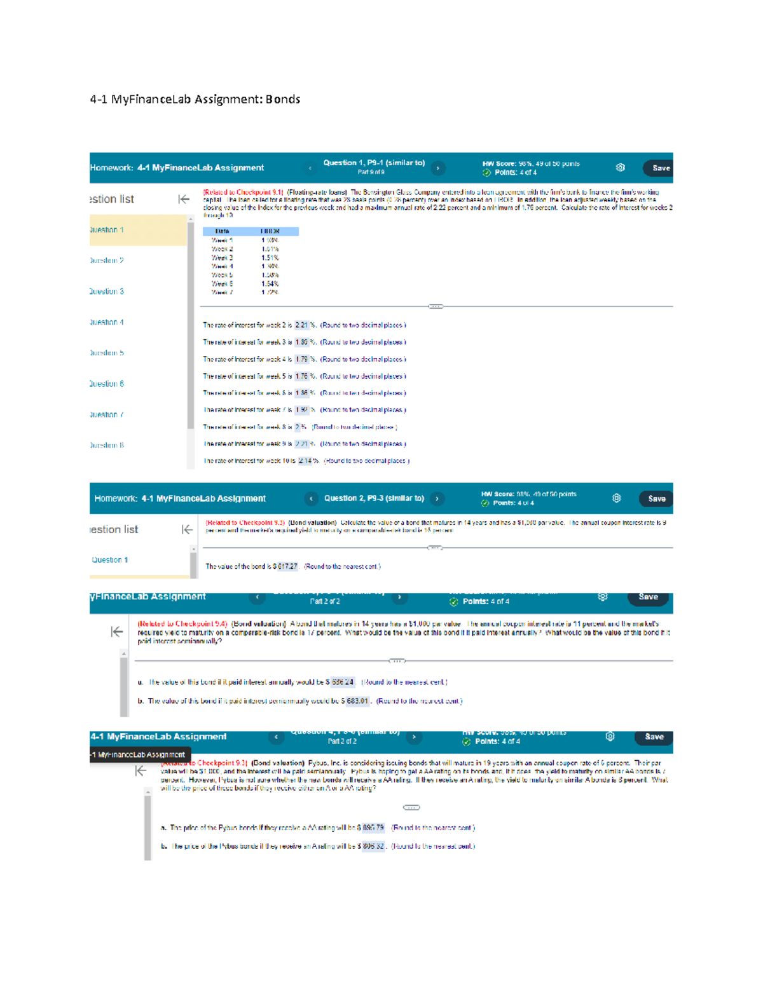Image resolution: width=763 pixels, height=987 pixels.
Task: Click week 2 interest rate answer field
Action: click(301, 325)
